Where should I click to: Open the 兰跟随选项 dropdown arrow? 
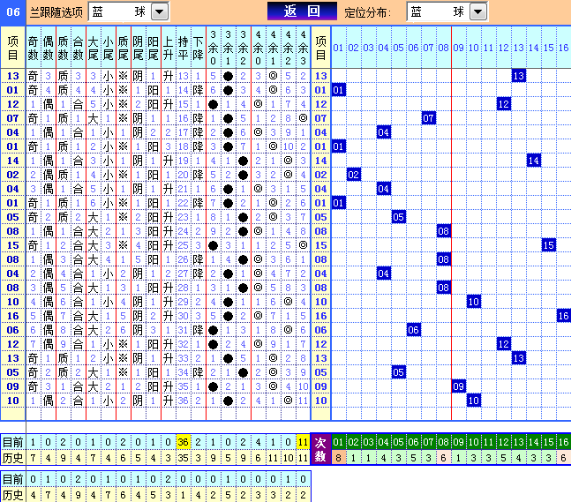(x=160, y=12)
